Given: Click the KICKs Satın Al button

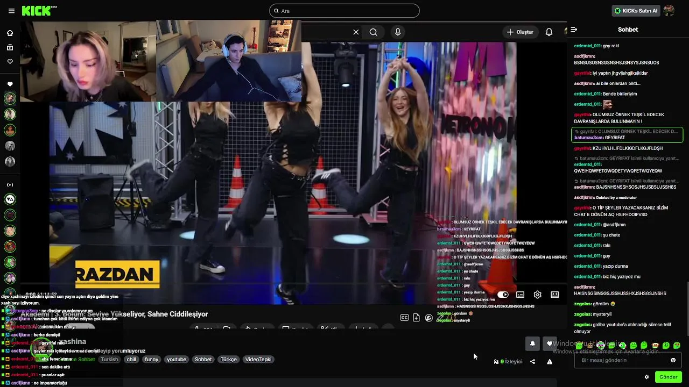Looking at the screenshot, I should click(x=636, y=11).
